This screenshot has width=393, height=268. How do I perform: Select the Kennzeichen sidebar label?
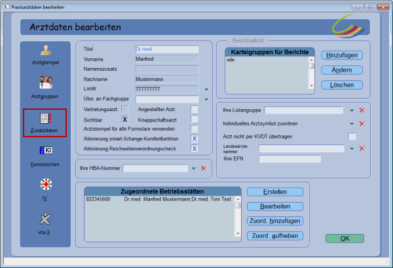[x=45, y=165]
